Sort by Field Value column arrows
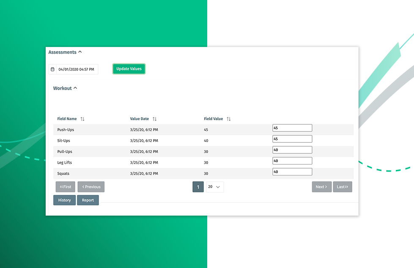 tap(229, 119)
